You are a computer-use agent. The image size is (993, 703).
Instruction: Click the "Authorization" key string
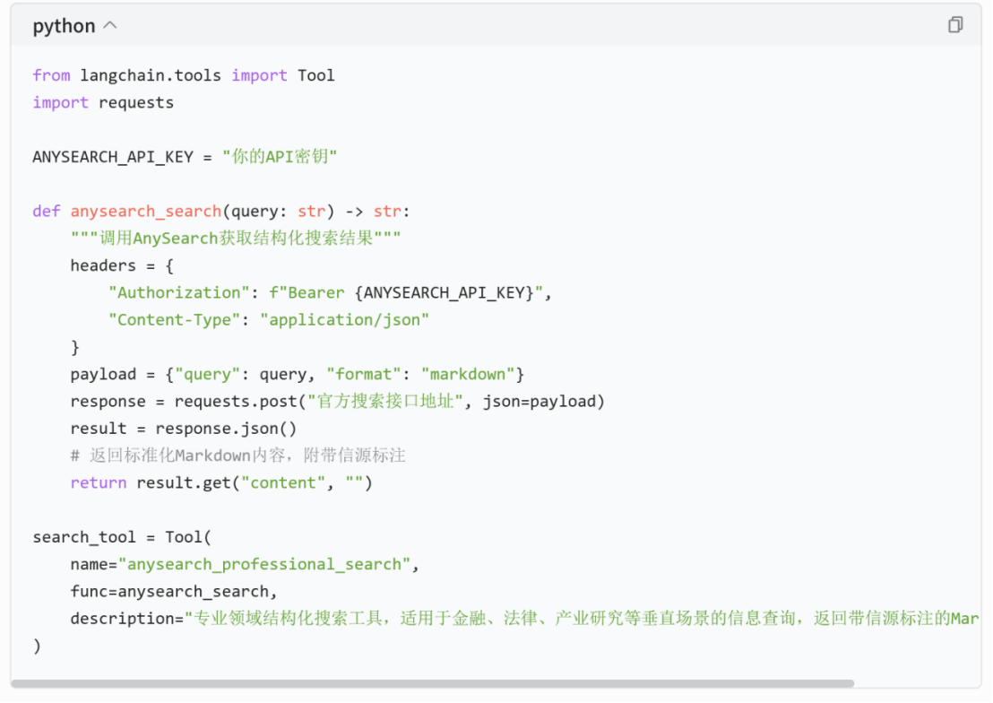(x=178, y=293)
